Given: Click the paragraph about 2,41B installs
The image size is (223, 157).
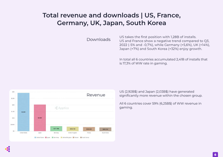Looking at the screenshot, I should pos(163,61).
